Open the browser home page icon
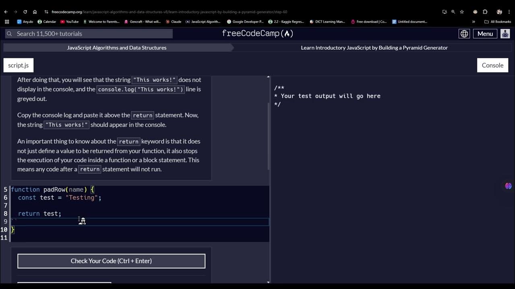 pyautogui.click(x=35, y=12)
